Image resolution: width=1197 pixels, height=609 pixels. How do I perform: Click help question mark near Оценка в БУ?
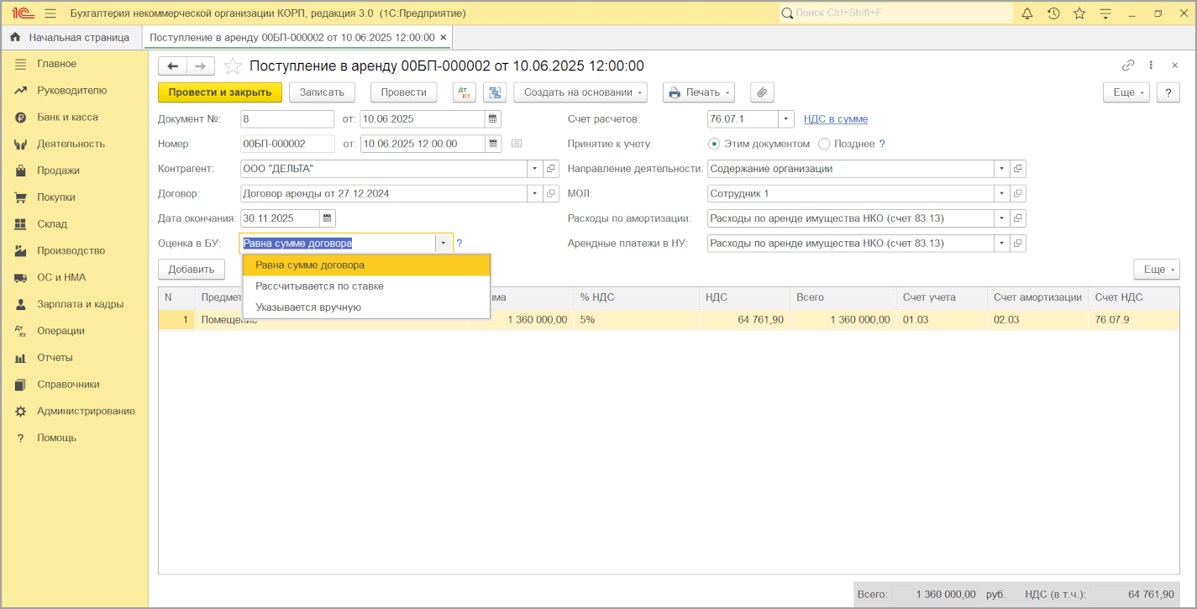pos(459,244)
